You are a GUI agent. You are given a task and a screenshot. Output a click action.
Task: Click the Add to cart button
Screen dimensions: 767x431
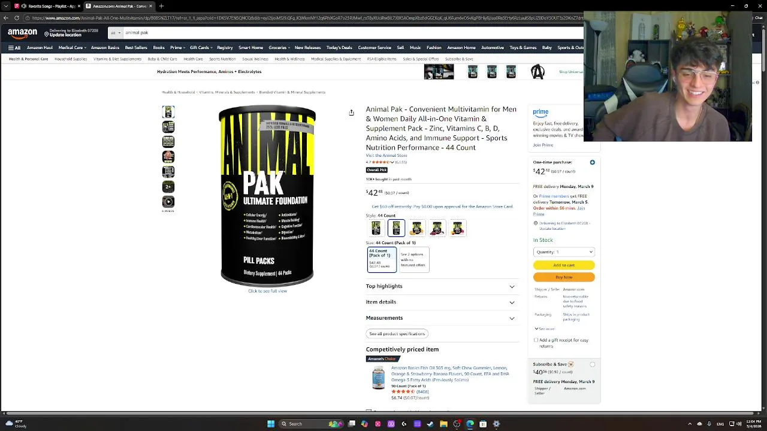564,265
